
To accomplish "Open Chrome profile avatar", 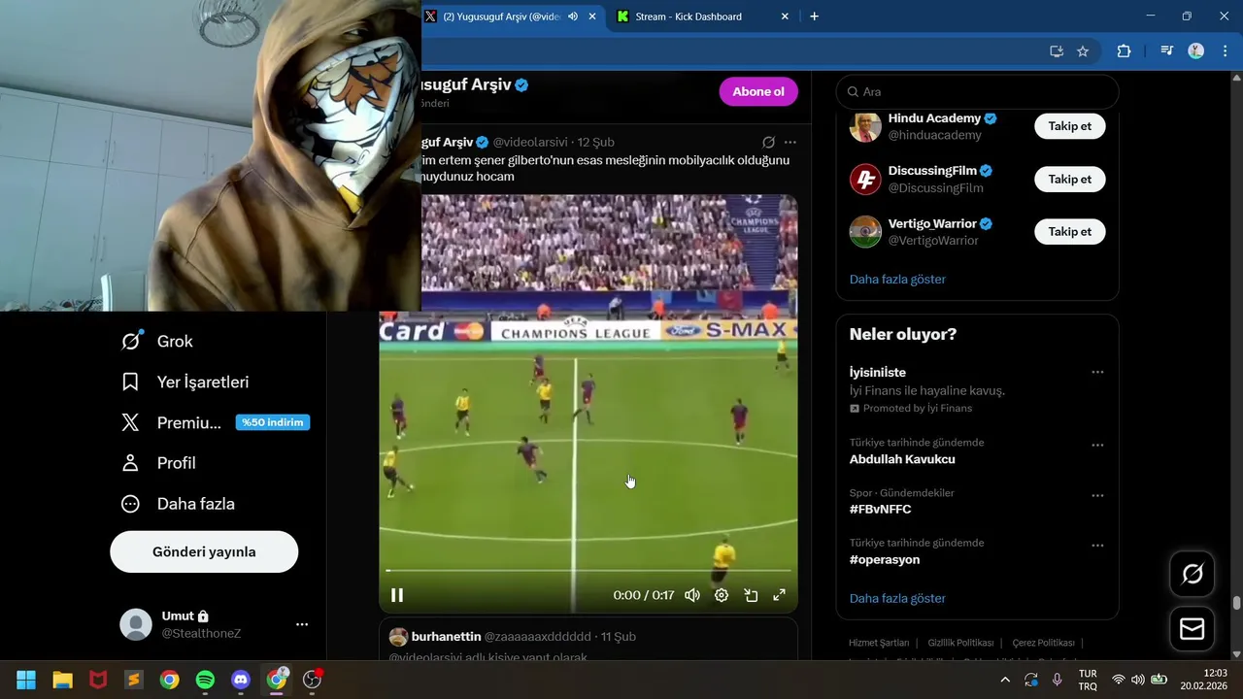I will (1196, 51).
